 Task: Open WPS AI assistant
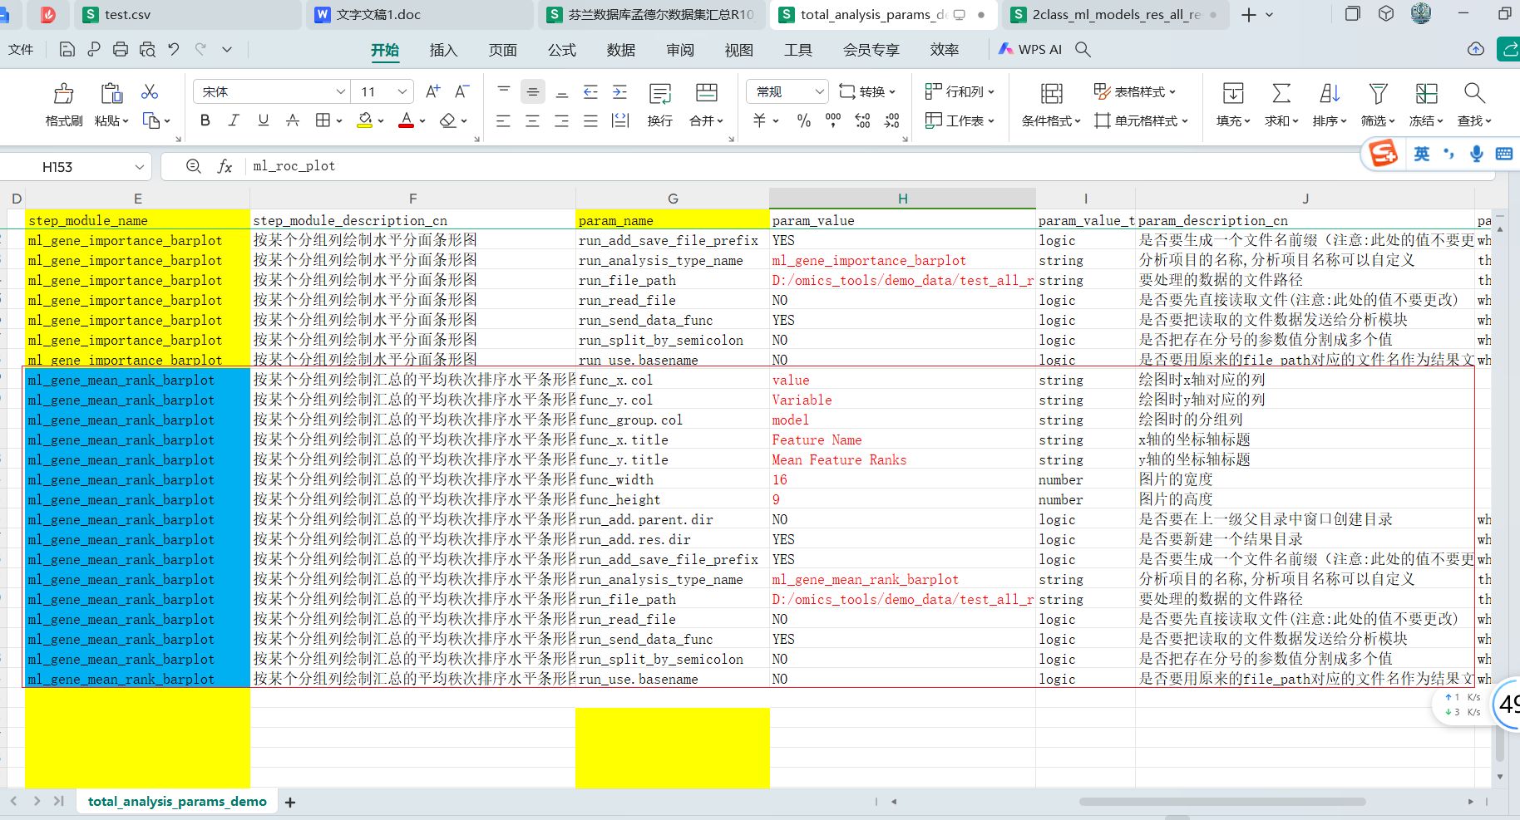pos(1030,50)
